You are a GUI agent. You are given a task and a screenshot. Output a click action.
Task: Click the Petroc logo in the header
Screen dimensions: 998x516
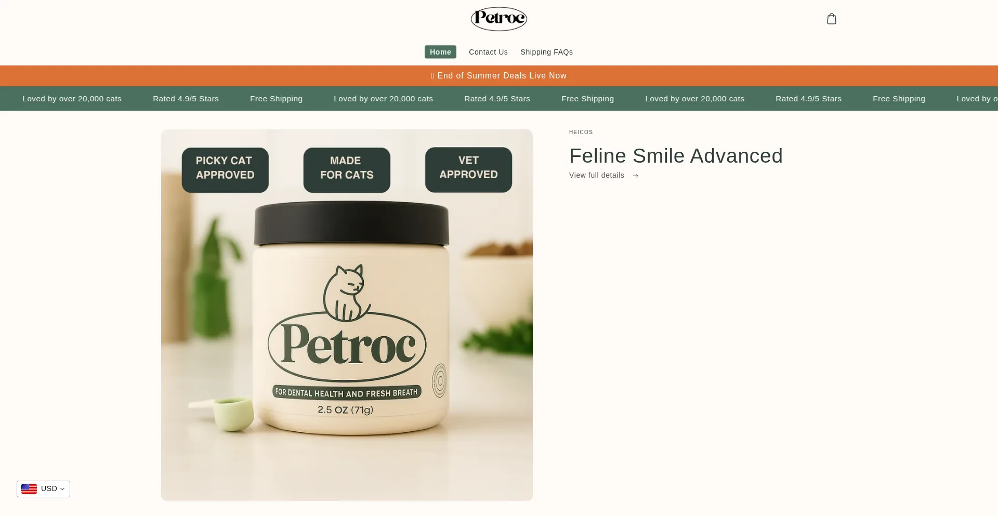click(499, 19)
